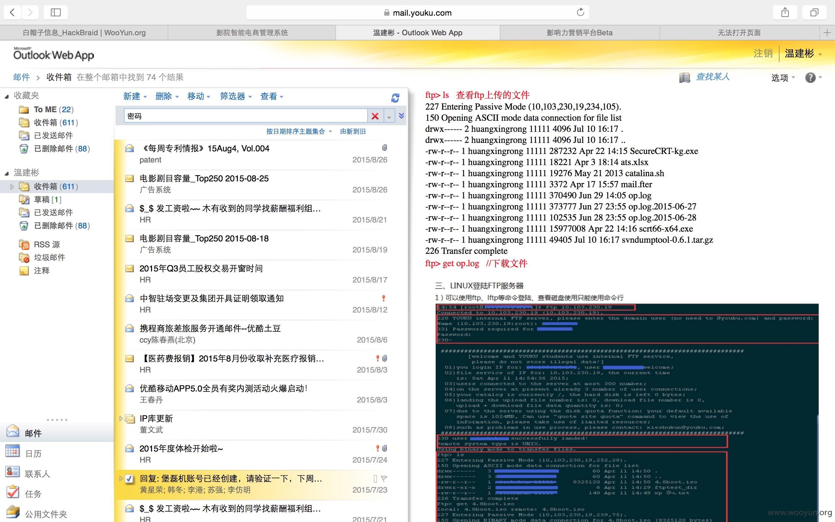Open a new tab with the plus button

click(827, 33)
